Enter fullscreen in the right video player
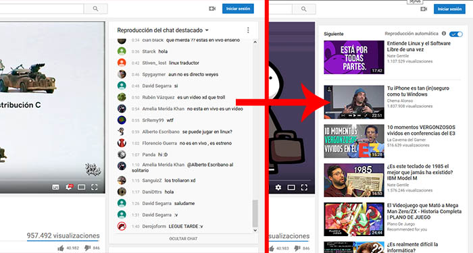Screen dimensions: 473x253 click(x=304, y=188)
